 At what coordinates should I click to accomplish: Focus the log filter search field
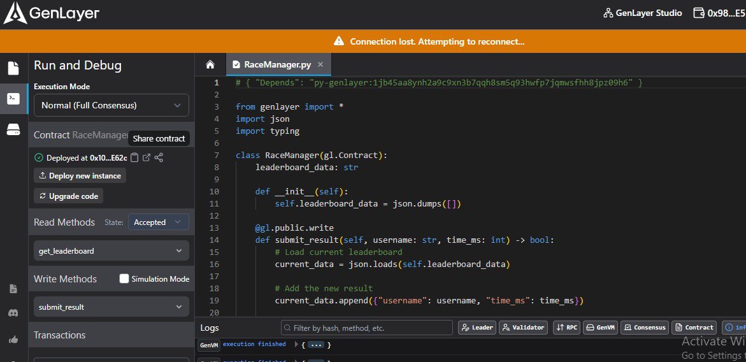tap(367, 328)
